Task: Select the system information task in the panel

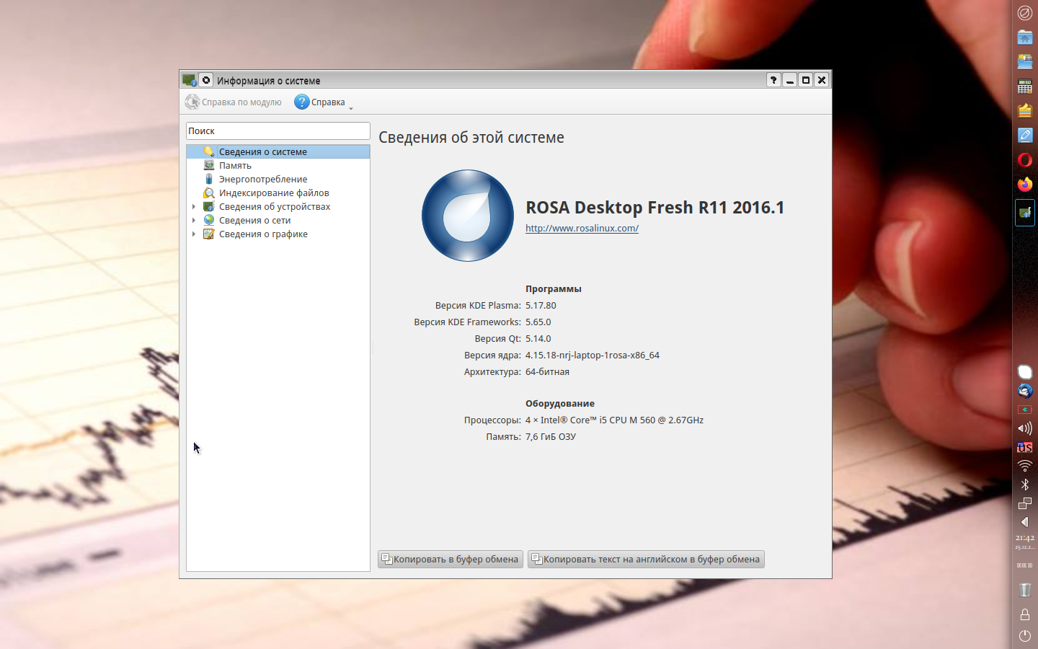Action: point(1024,213)
